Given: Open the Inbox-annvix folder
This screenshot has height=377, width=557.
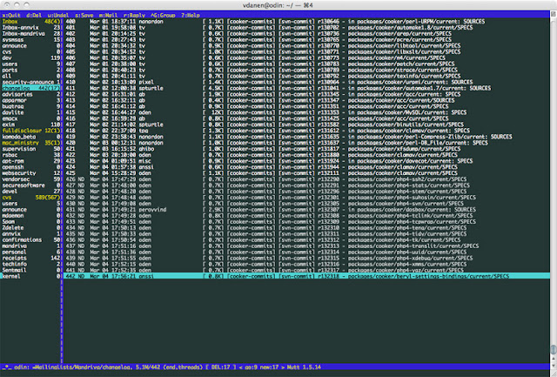Looking at the screenshot, I should [x=30, y=28].
